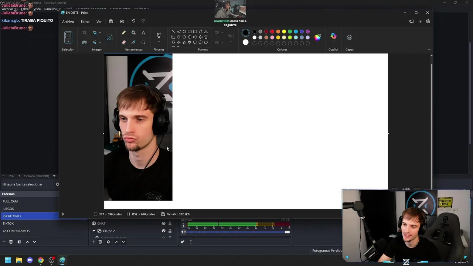Pick the Color picker eyedropper tool
The height and width of the screenshot is (266, 473).
point(133,42)
